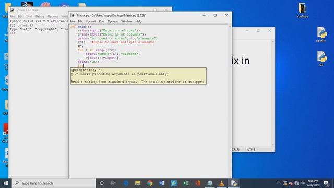Click the 'def main():' line in editor
The width and height of the screenshot is (334, 188).
click(x=81, y=27)
